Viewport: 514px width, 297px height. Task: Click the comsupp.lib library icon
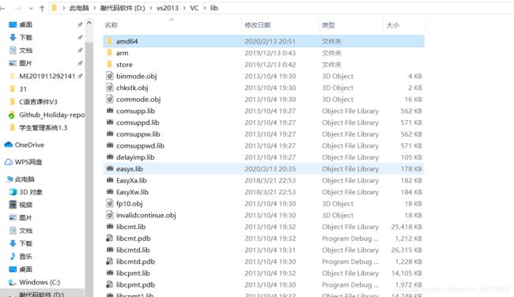[x=110, y=111]
